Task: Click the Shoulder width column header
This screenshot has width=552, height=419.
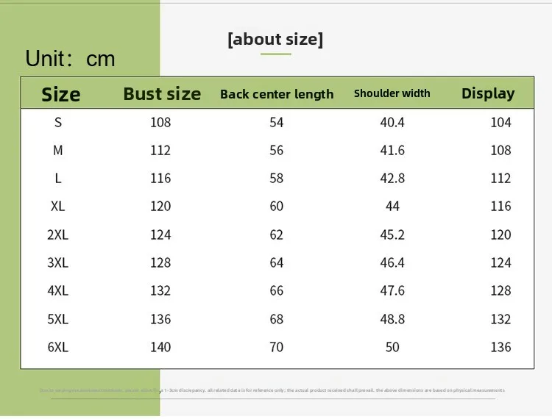Action: (392, 93)
